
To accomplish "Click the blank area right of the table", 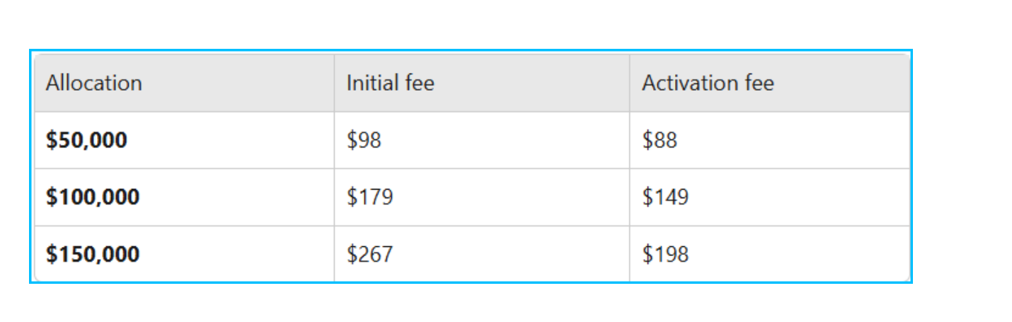I will coord(962,166).
